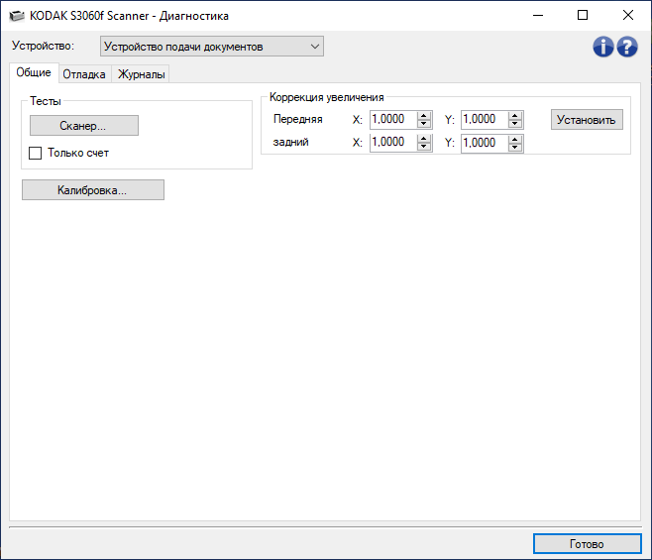Minimize the Диагностика window
This screenshot has height=560, width=652.
click(x=538, y=16)
